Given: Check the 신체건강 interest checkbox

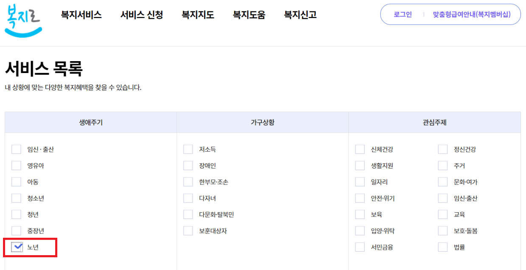Looking at the screenshot, I should 359,149.
